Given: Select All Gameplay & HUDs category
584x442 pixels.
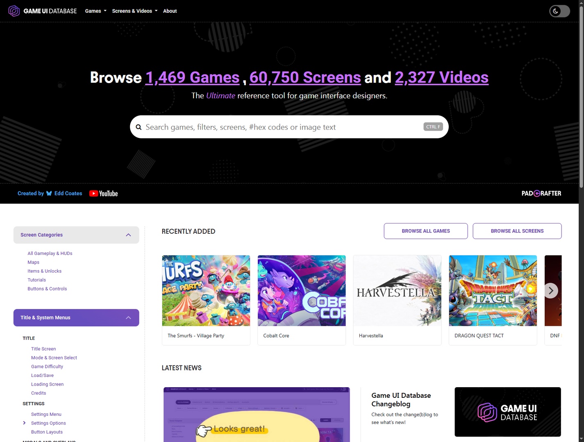Looking at the screenshot, I should (x=50, y=253).
